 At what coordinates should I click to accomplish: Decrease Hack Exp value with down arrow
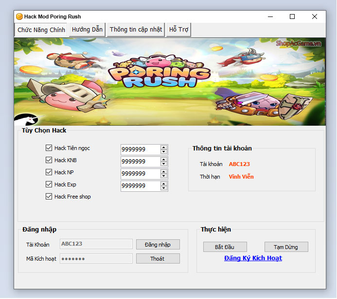[164, 188]
